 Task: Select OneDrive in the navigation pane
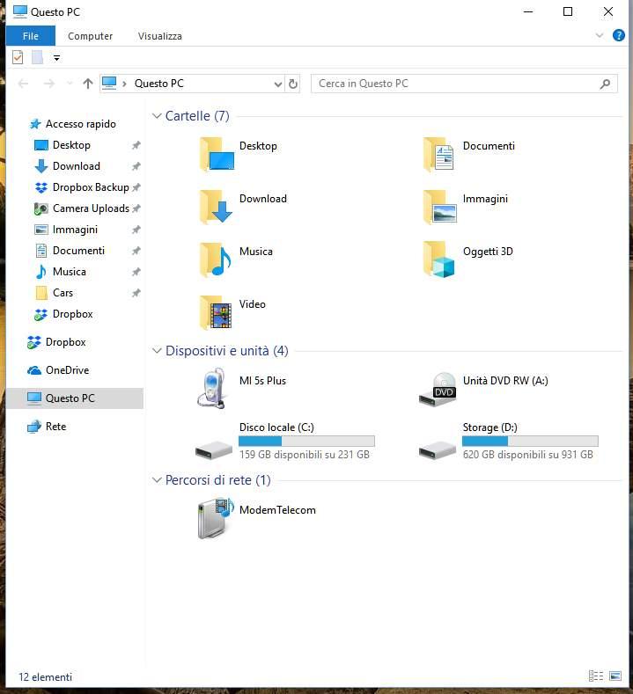pyautogui.click(x=67, y=370)
